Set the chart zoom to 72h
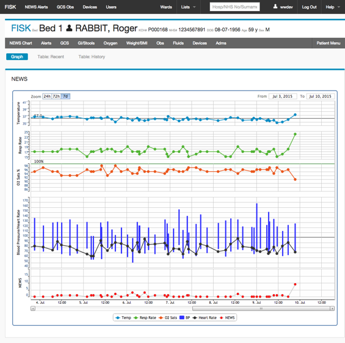The image size is (345, 343). pyautogui.click(x=56, y=96)
